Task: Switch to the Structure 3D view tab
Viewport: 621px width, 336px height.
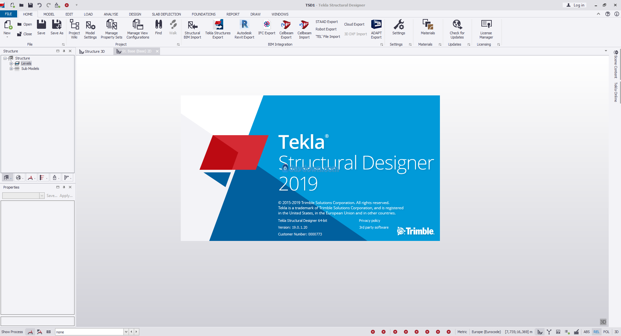Action: point(95,51)
